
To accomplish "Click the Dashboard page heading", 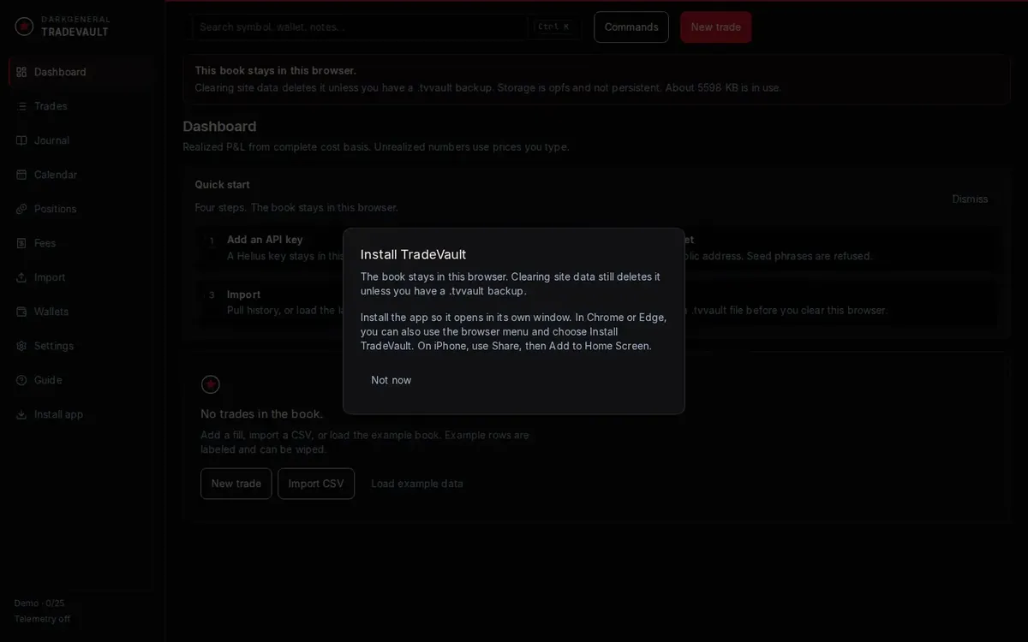I will (219, 127).
